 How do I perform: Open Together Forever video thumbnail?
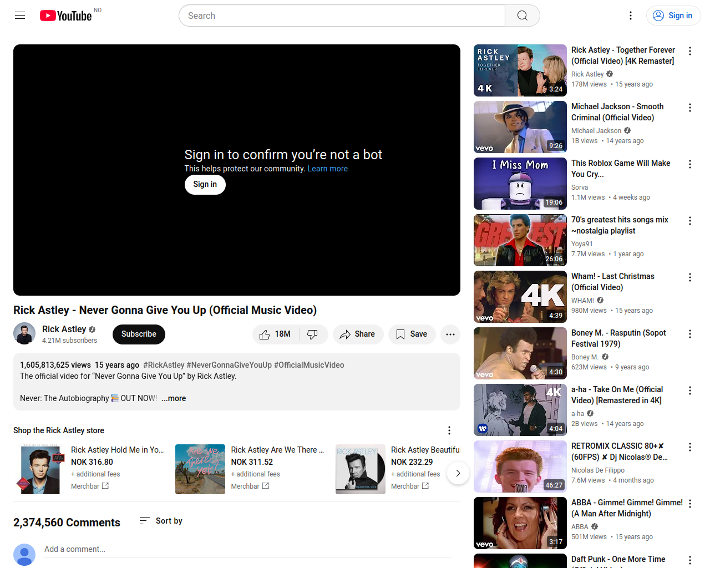click(x=520, y=70)
